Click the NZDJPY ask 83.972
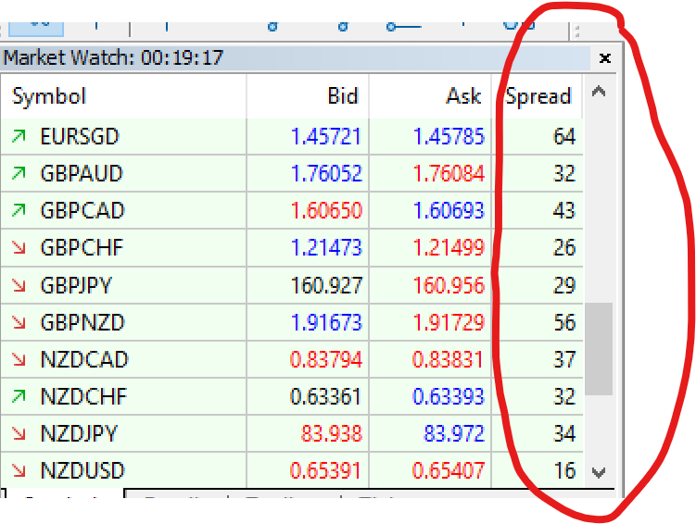The height and width of the screenshot is (524, 696). coord(453,434)
